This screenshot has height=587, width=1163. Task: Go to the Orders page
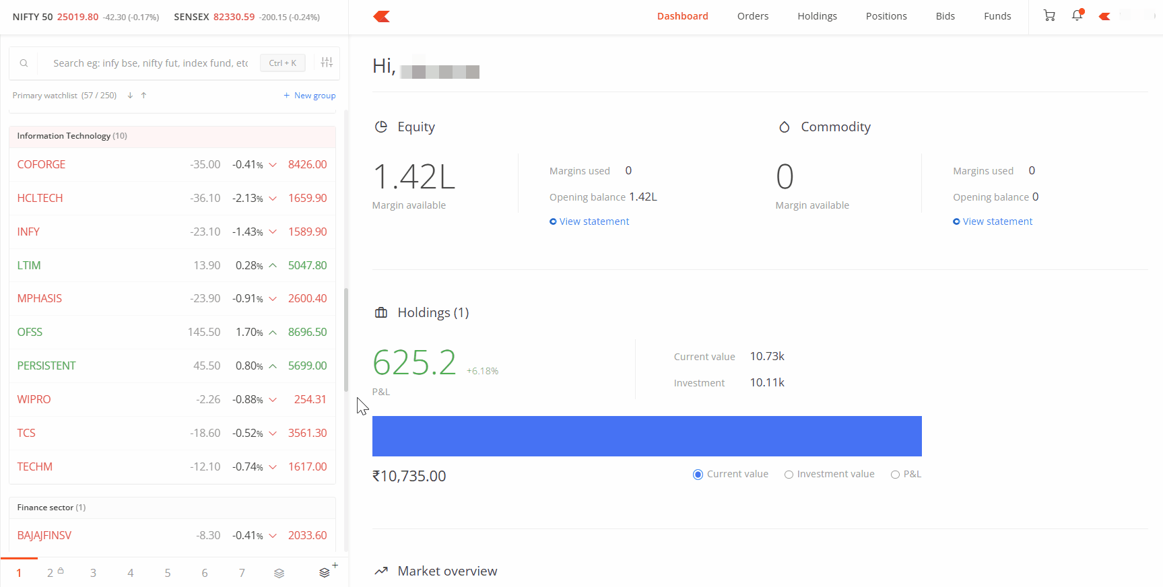[752, 16]
